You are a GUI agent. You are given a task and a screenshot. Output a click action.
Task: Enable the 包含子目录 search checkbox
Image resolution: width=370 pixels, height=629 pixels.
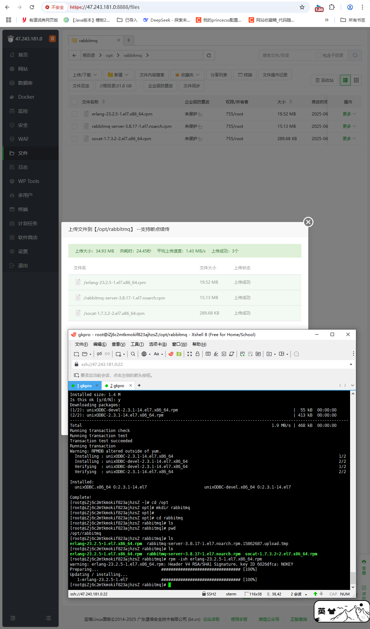click(319, 55)
